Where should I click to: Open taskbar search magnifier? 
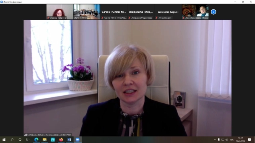pos(12,139)
